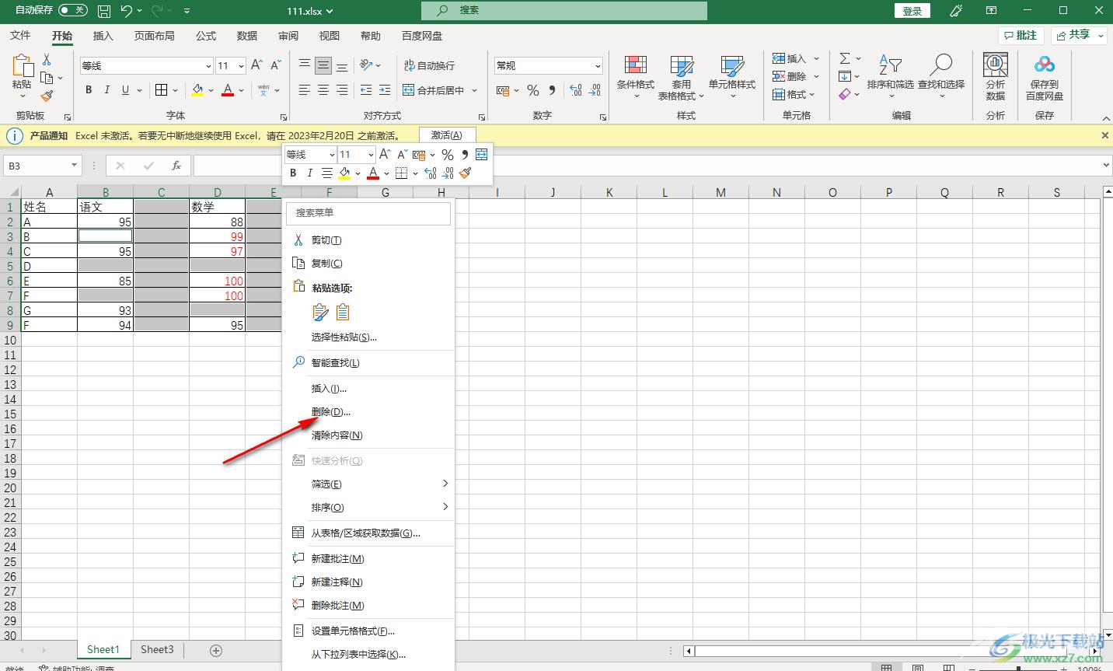Open the Formulas (公式) ribbon tab

206,36
